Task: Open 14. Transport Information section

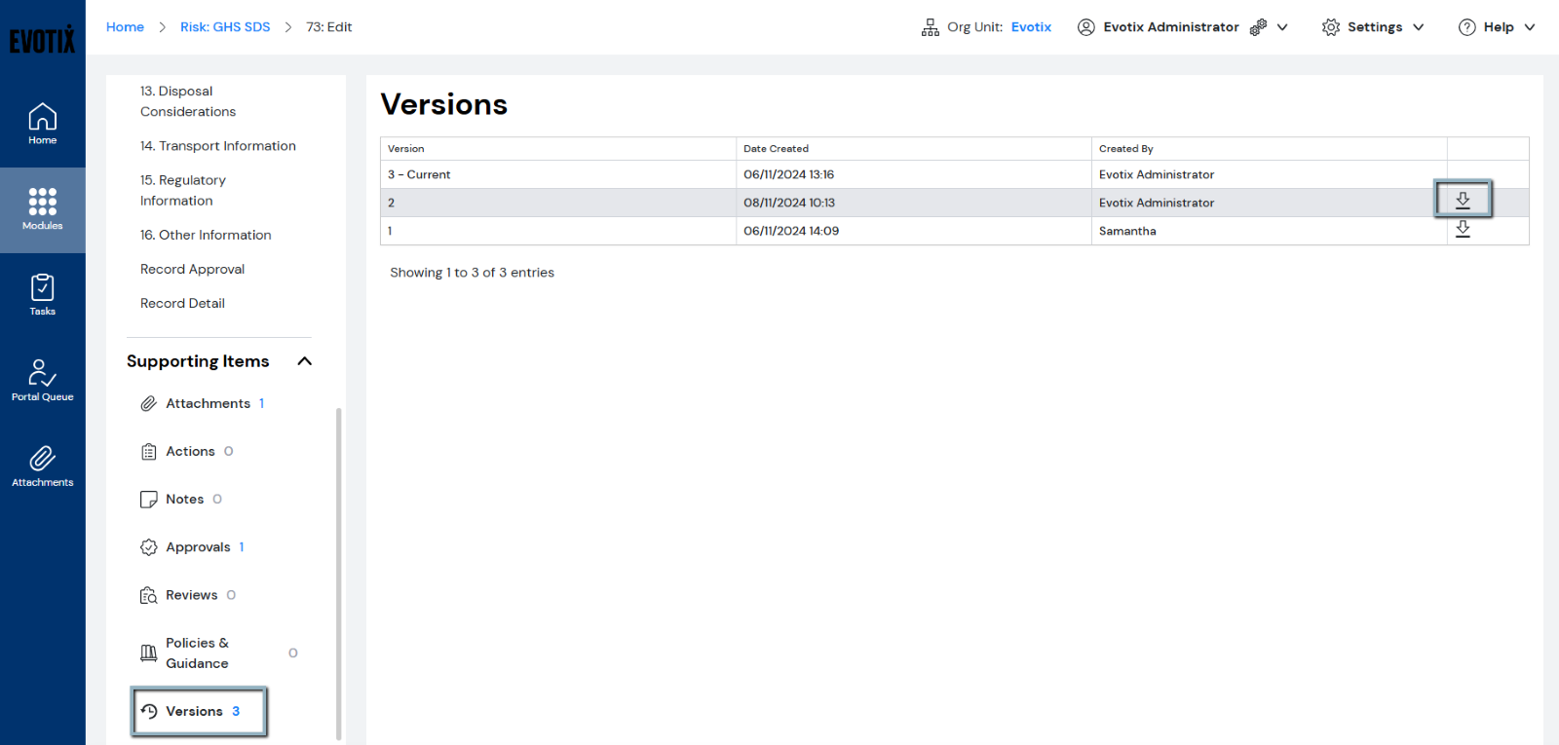Action: 218,146
